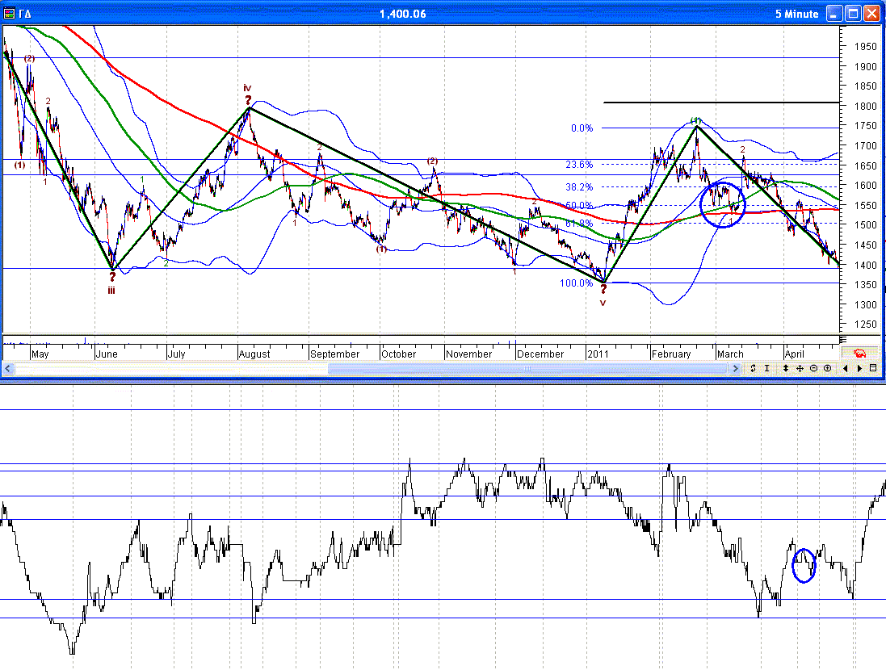Image resolution: width=886 pixels, height=670 pixels.
Task: Click the 2011 label on time axis
Action: point(598,354)
